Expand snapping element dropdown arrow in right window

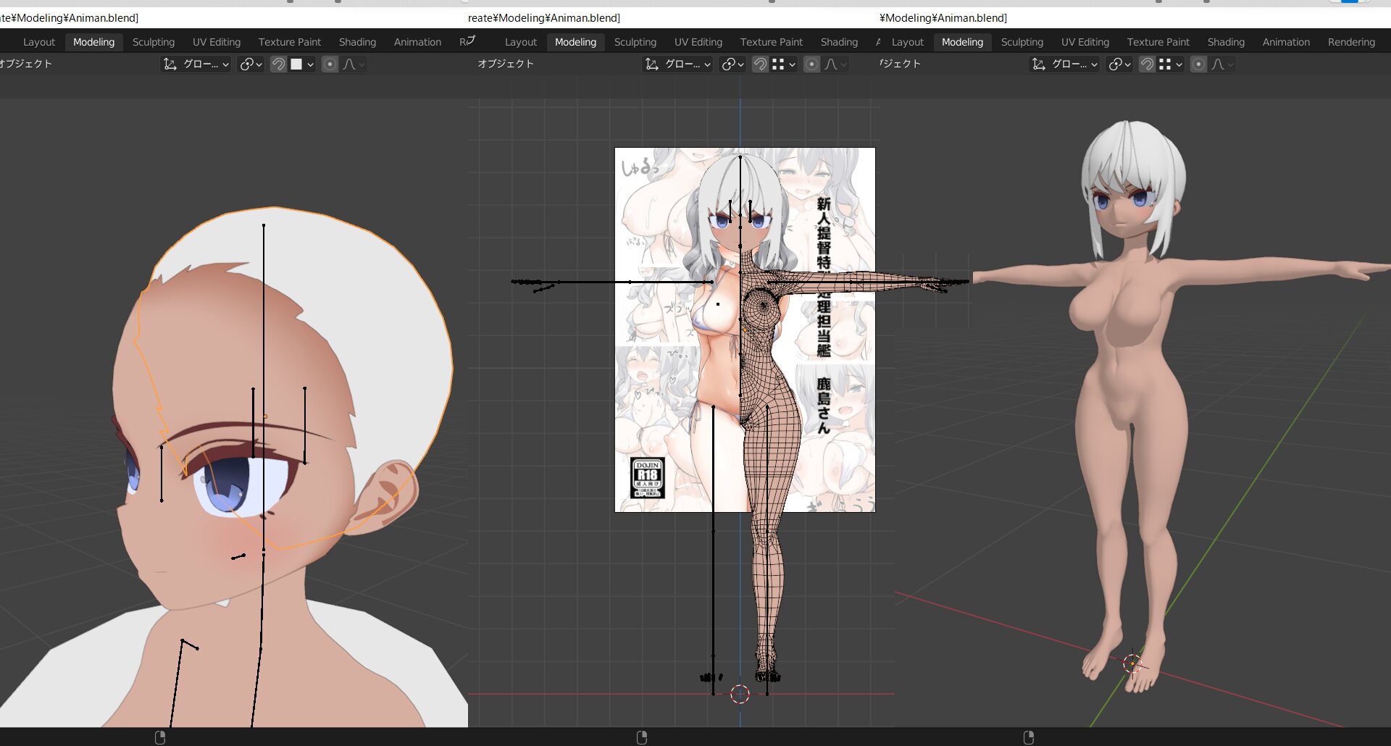click(1179, 64)
